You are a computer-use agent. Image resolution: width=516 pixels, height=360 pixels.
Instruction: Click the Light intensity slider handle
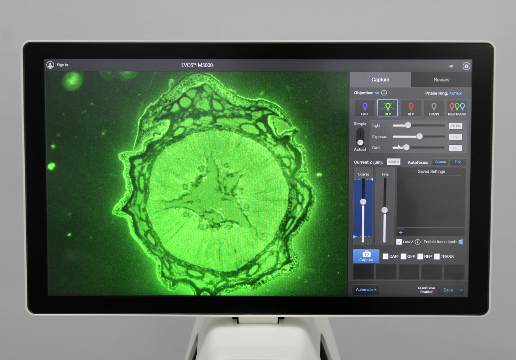[x=408, y=125]
